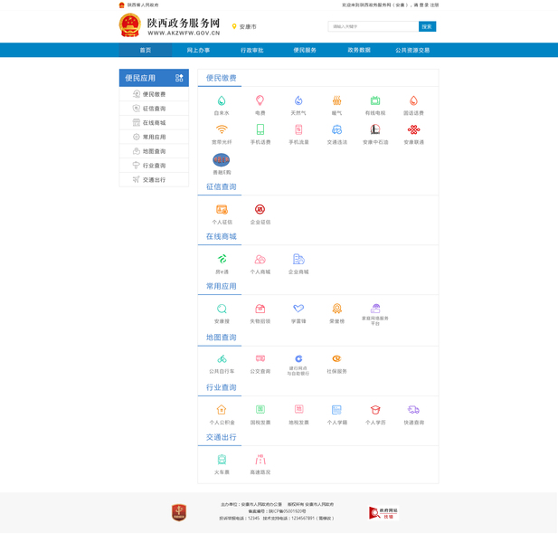
Task: Open the 火车票 train ticket icon
Action: [x=222, y=460]
